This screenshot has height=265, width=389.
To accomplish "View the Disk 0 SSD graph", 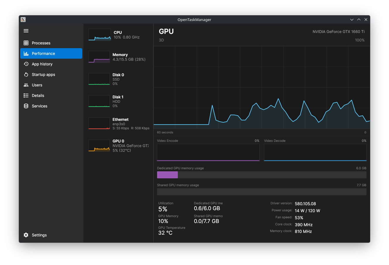I will (x=99, y=79).
